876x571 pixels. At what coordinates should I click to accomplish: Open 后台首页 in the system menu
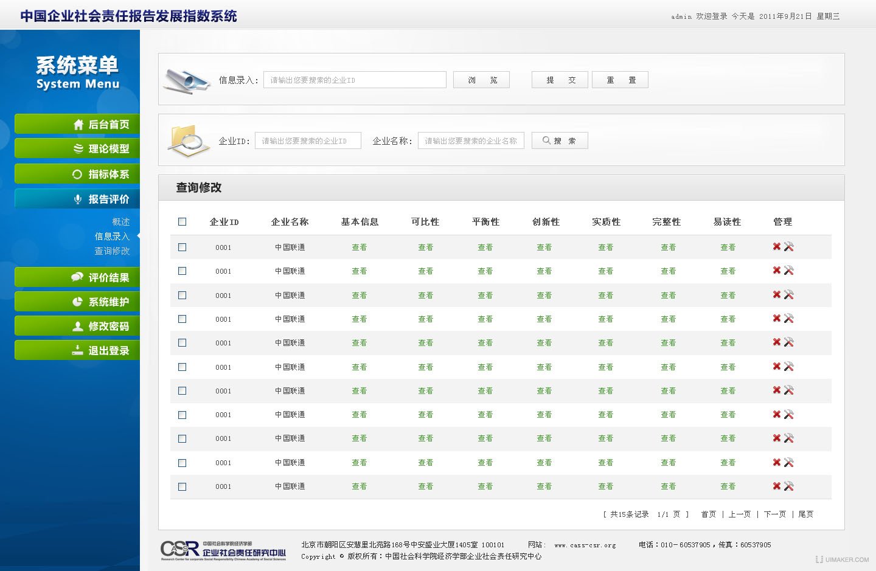[77, 124]
